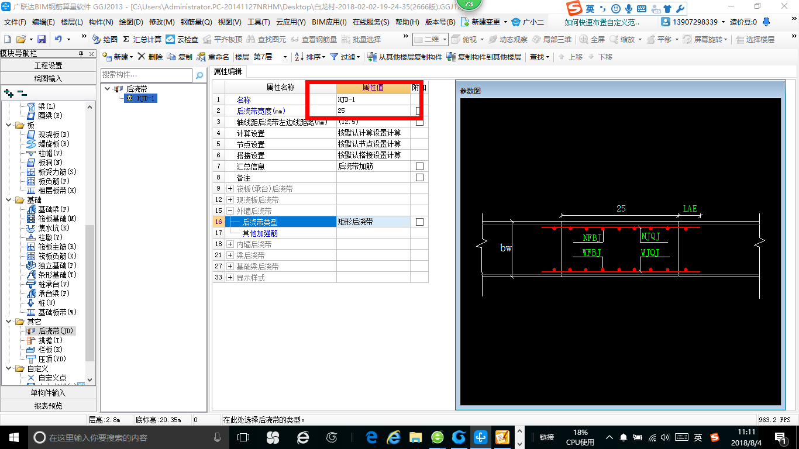Click the 后浇带宽度 value cell 25
Viewport: 799px width, 449px height.
click(x=373, y=110)
